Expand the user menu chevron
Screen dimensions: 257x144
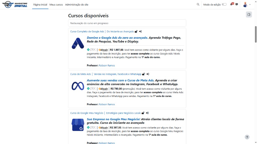[x=250, y=5]
